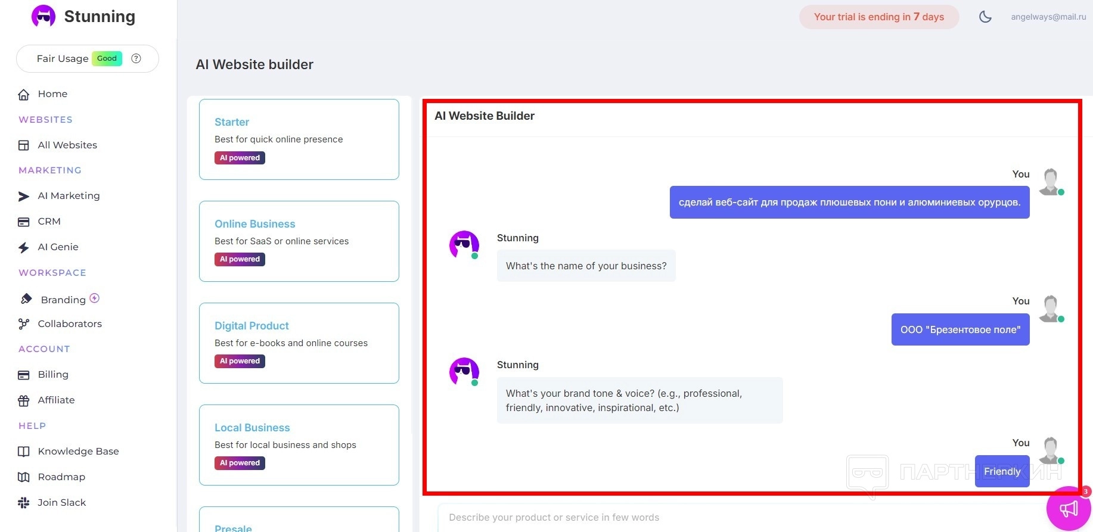The image size is (1093, 532).
Task: Click the Billing credit card icon
Action: (24, 375)
